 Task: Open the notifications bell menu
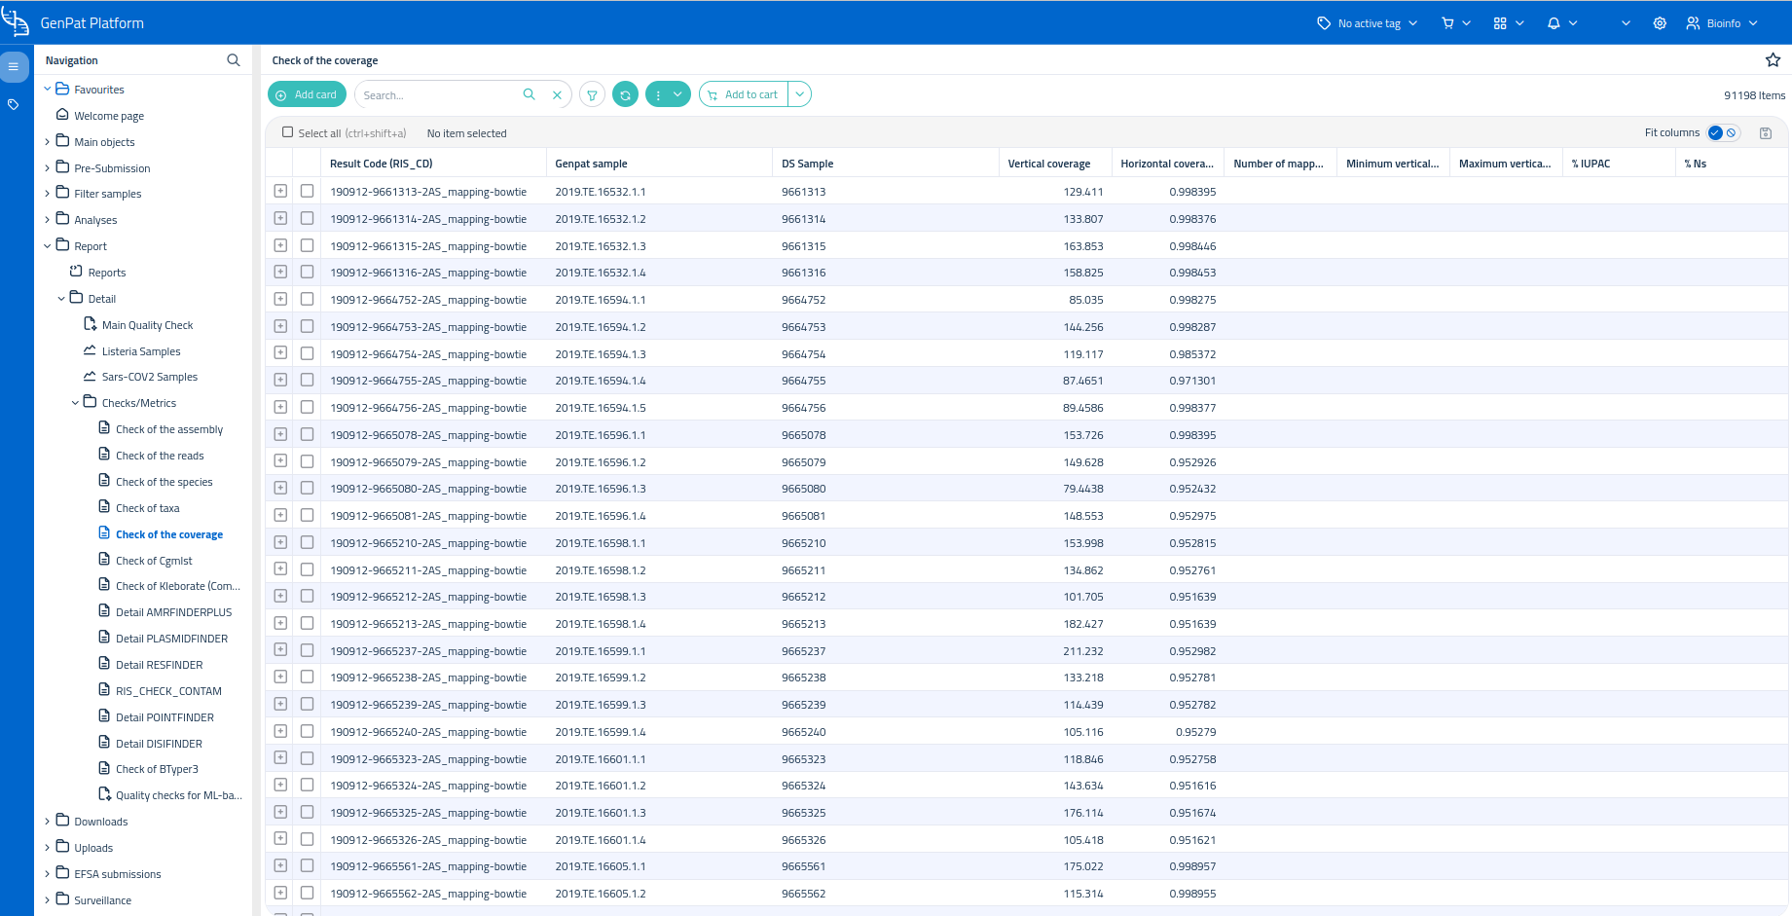coord(1561,23)
